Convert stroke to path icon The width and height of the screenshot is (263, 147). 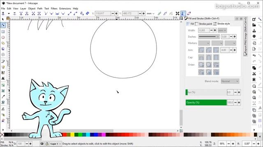tap(88, 13)
